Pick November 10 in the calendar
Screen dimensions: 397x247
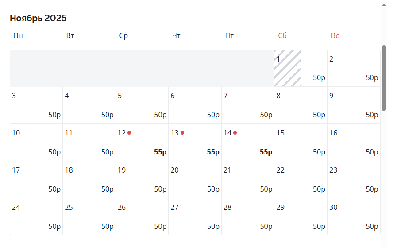pos(36,143)
